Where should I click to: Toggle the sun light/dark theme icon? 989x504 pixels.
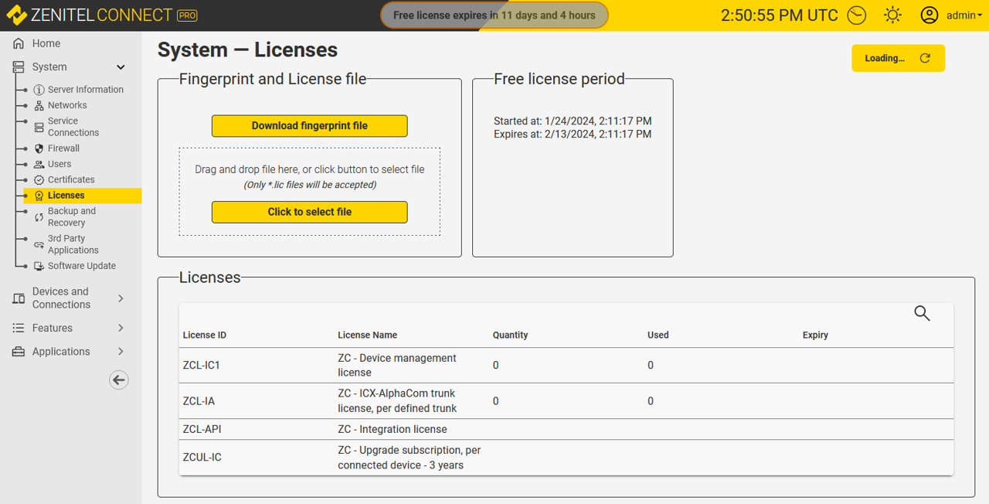coord(892,15)
